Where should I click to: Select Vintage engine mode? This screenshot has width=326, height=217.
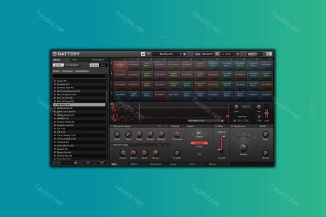coord(199,146)
